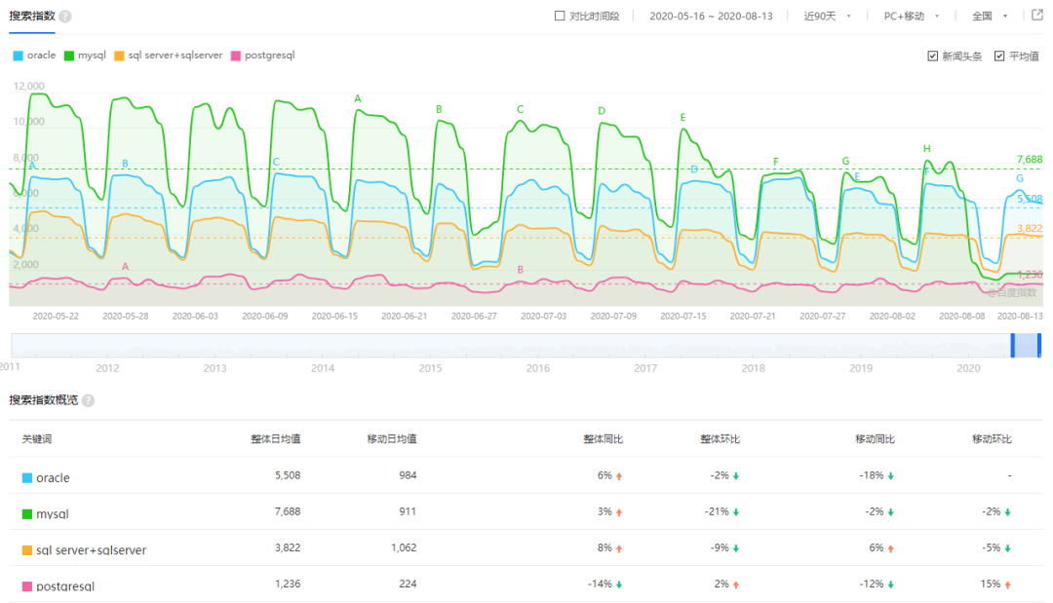Open the 全国 region dropdown
This screenshot has height=603, width=1053.
coord(988,17)
